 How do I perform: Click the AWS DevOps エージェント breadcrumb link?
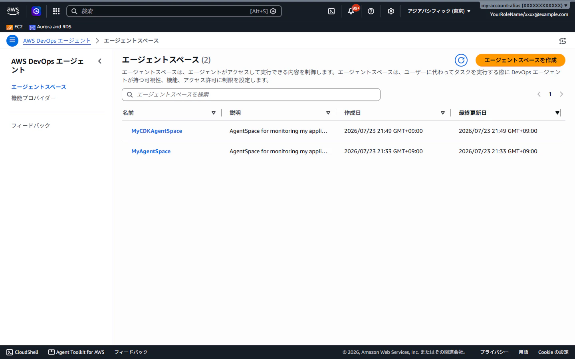[x=57, y=41]
